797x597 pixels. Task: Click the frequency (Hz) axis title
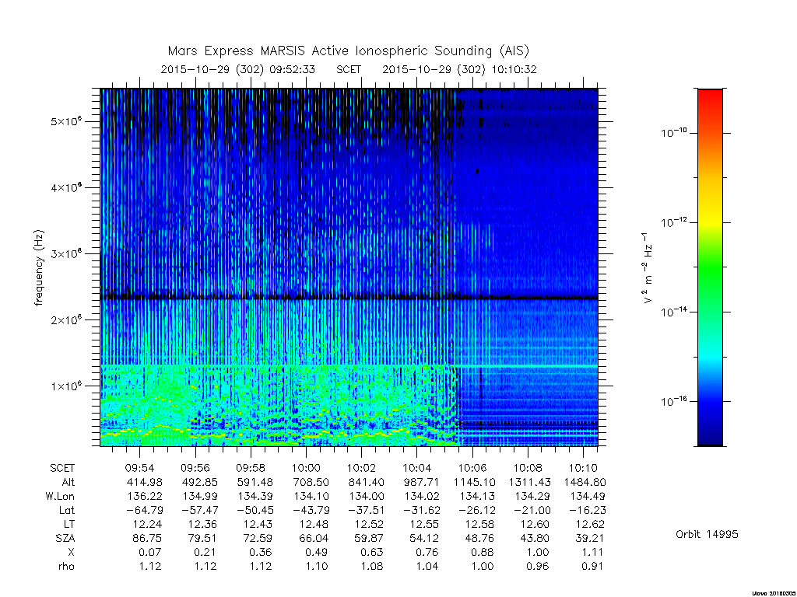tap(39, 268)
